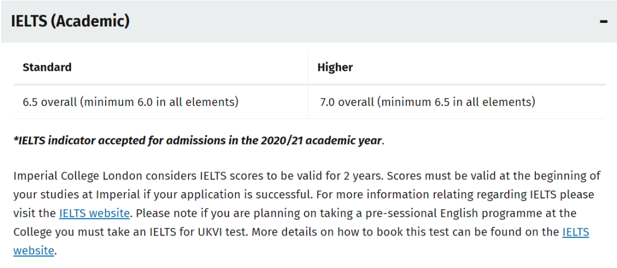Select the Standard column header
The height and width of the screenshot is (268, 617).
[x=47, y=68]
